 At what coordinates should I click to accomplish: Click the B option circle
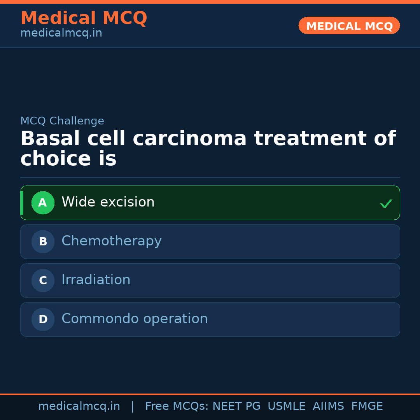pos(43,241)
